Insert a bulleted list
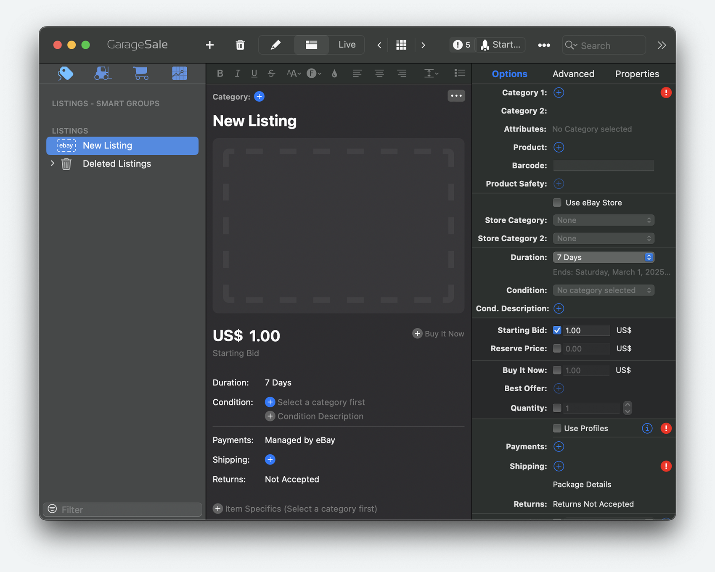 pos(460,74)
